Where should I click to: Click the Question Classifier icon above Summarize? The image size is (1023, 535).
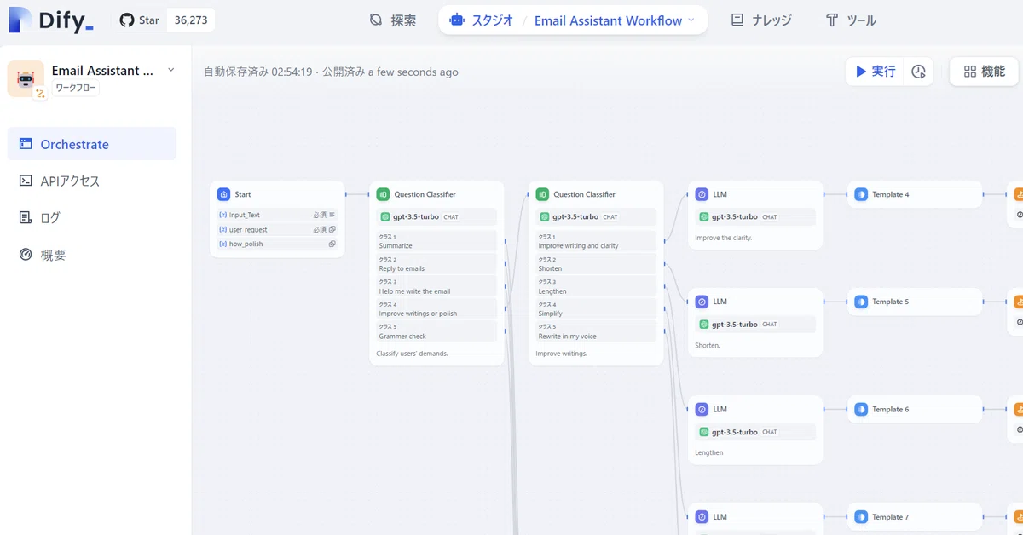383,194
